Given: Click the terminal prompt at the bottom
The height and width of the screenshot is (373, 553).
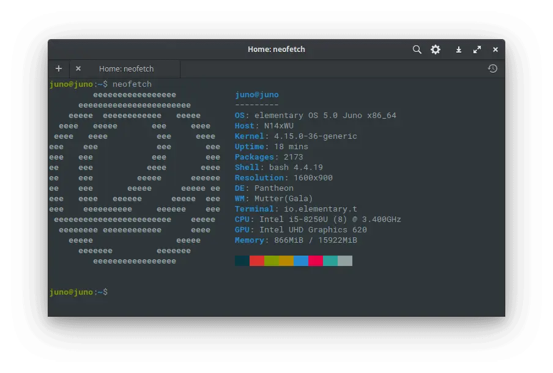Looking at the screenshot, I should [x=80, y=292].
